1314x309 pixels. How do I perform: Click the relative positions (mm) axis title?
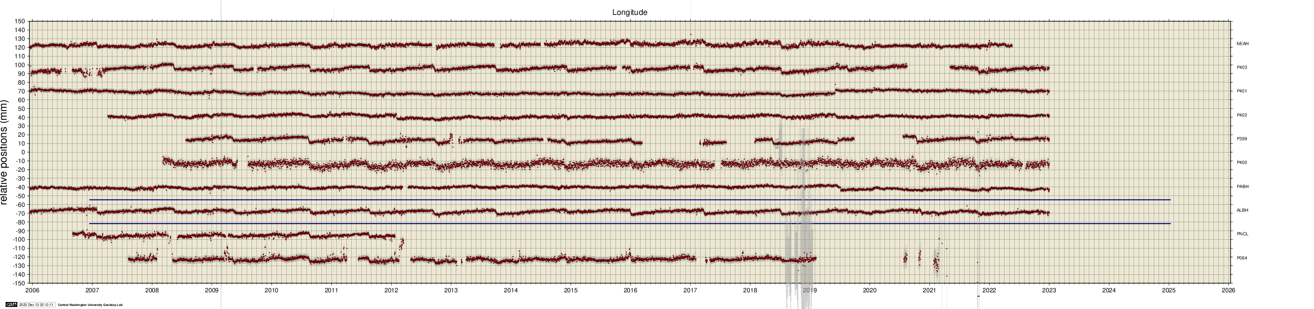(x=4, y=152)
